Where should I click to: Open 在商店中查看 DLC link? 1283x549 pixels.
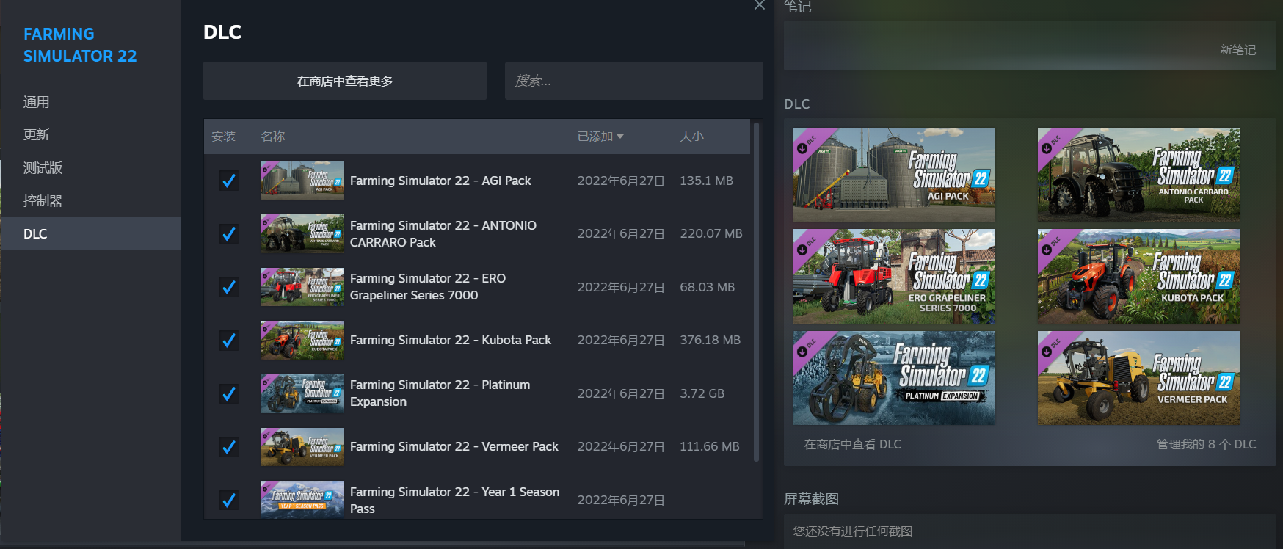pyautogui.click(x=852, y=444)
